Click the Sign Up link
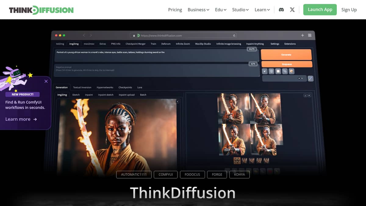Screen dimensions: 366x206 [x=349, y=10]
